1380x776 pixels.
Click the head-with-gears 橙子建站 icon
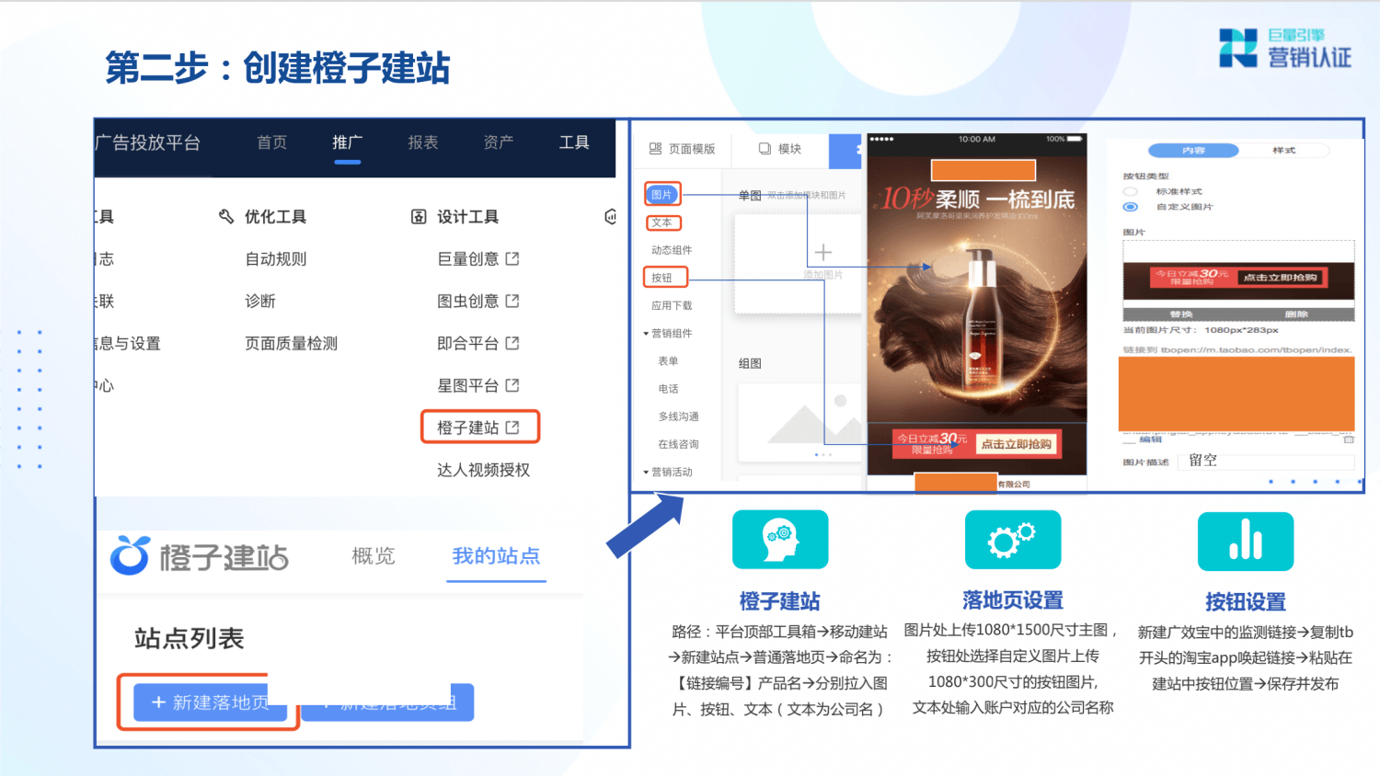(780, 540)
